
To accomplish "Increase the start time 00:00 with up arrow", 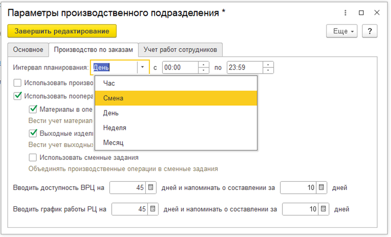I will [204, 64].
